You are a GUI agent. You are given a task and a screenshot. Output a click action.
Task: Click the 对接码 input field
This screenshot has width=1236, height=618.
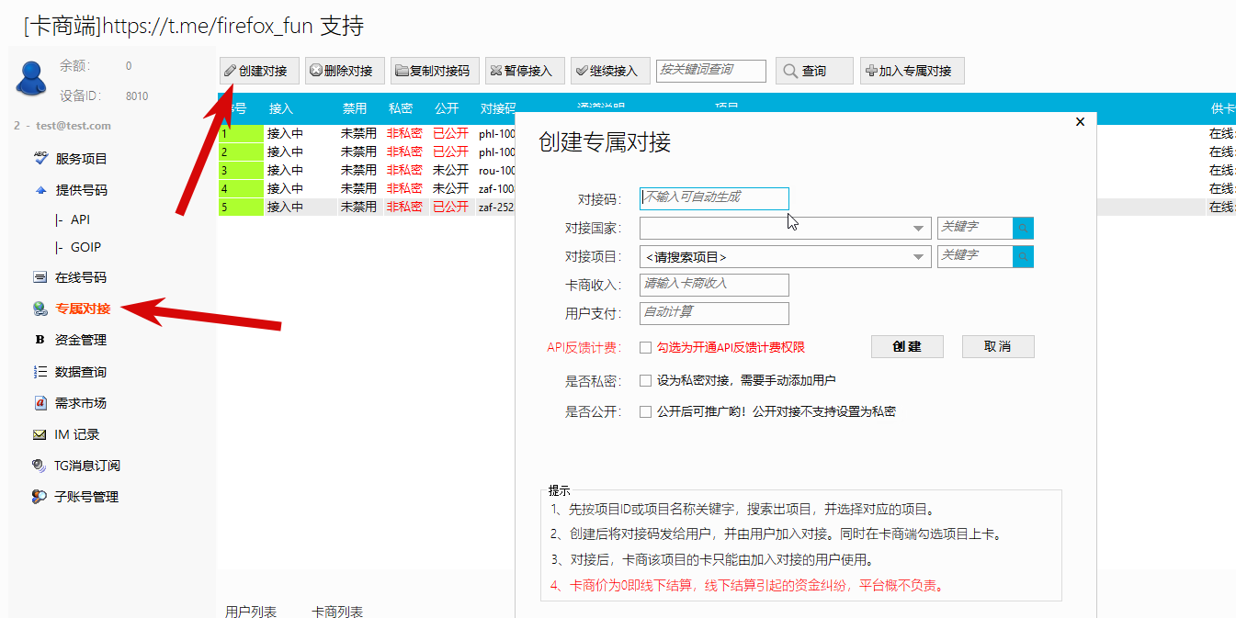(714, 198)
